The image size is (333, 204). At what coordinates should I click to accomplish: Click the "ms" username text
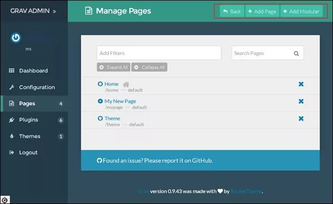(28, 49)
